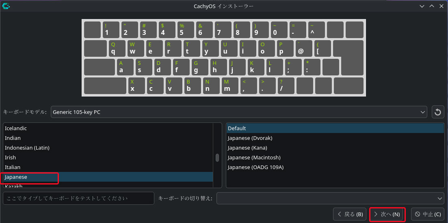Screen dimensions: 448x223
Task: Click the '@' key on keyboard preview
Action: (x=304, y=49)
